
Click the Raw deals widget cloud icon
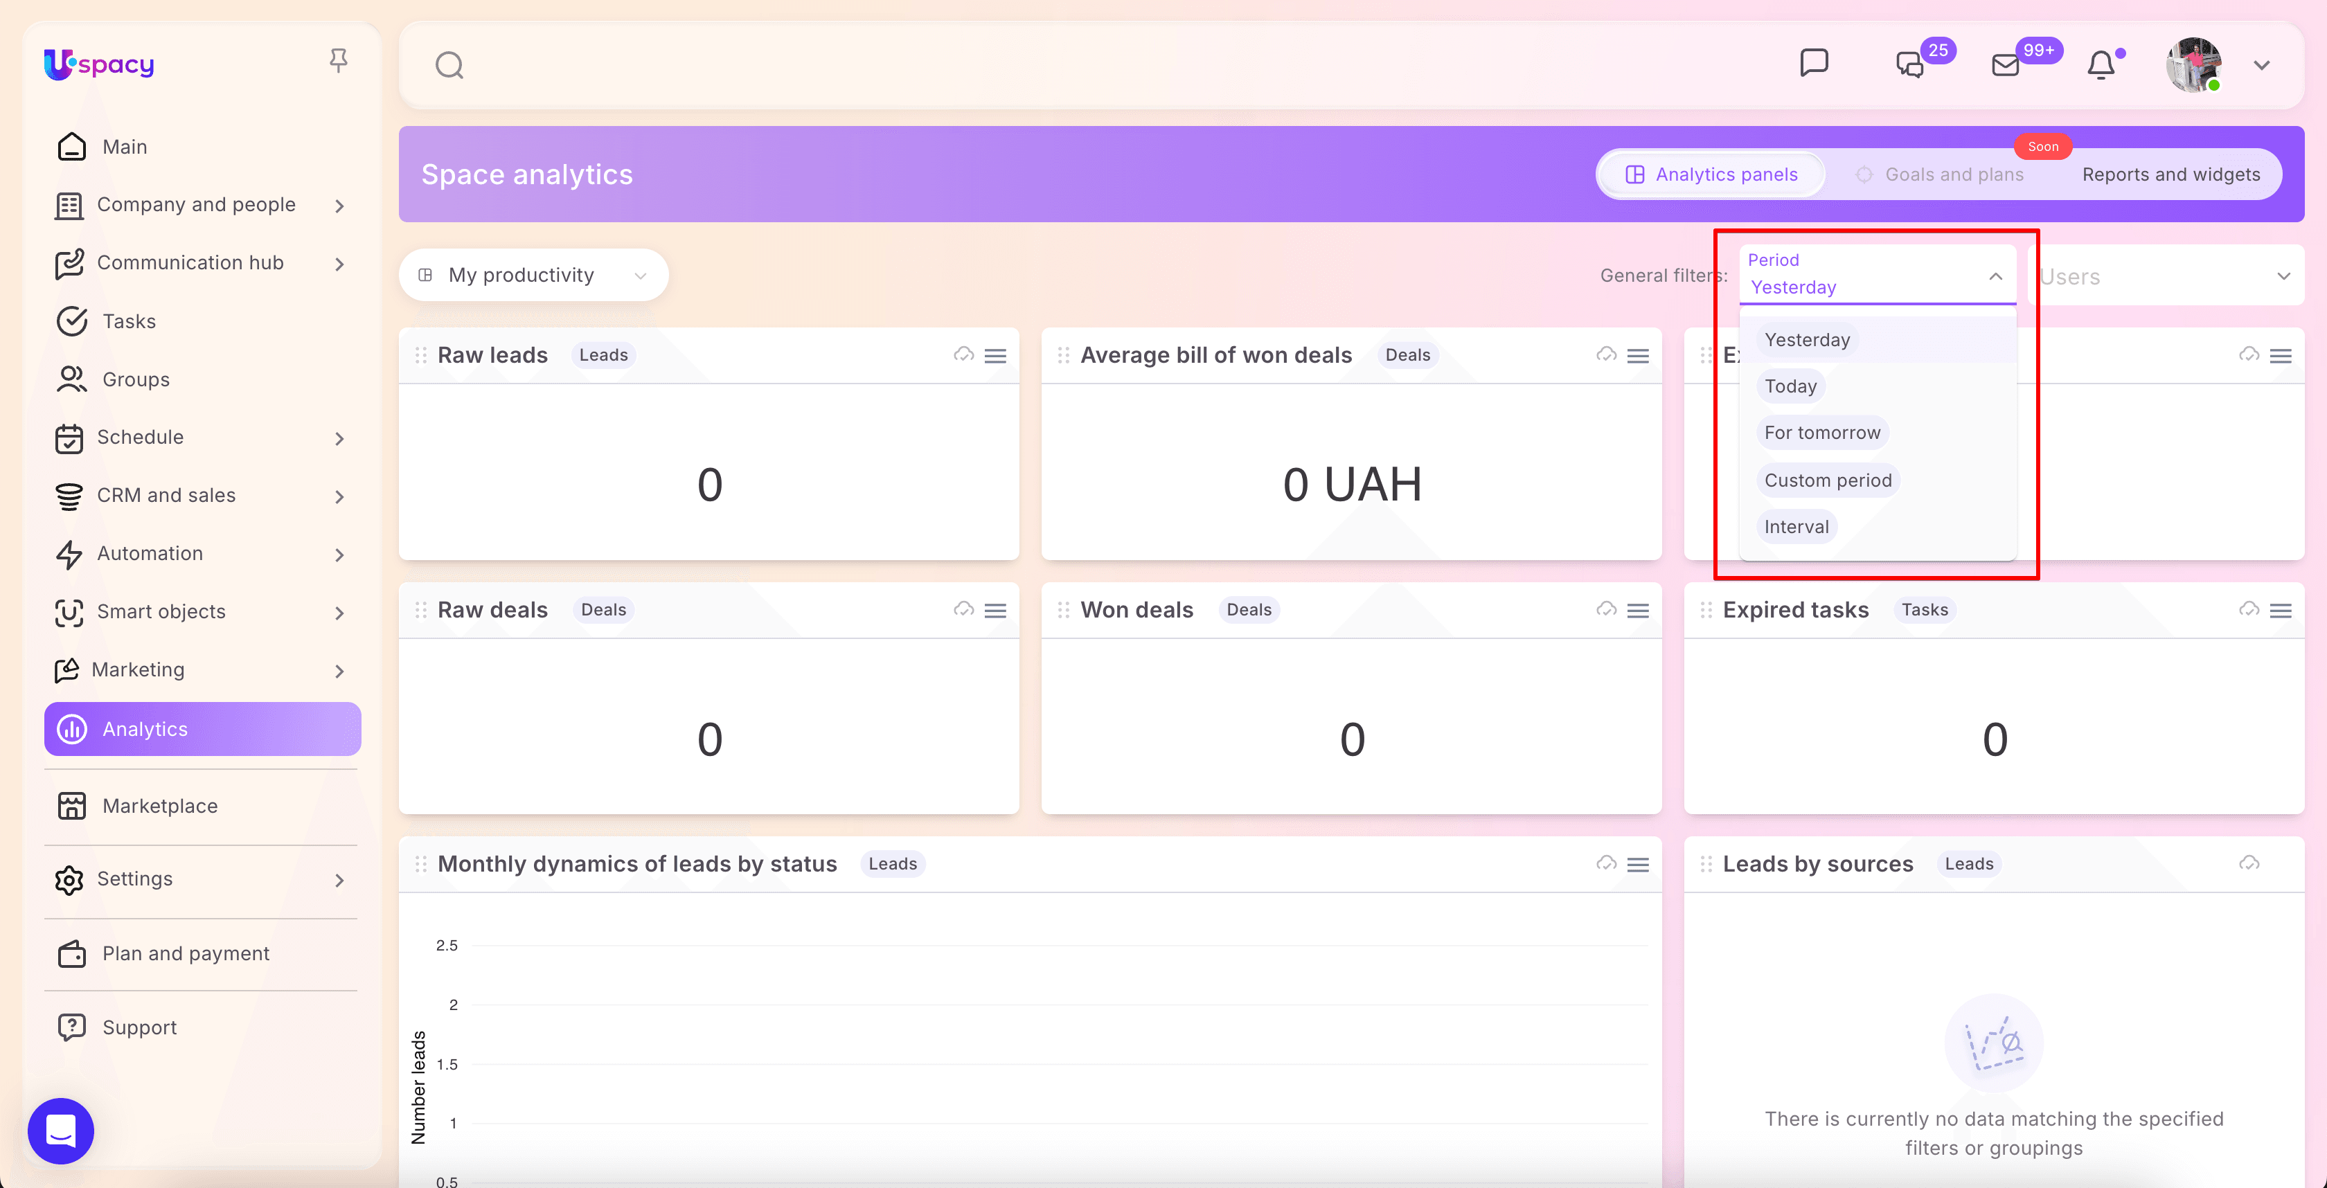click(x=963, y=609)
